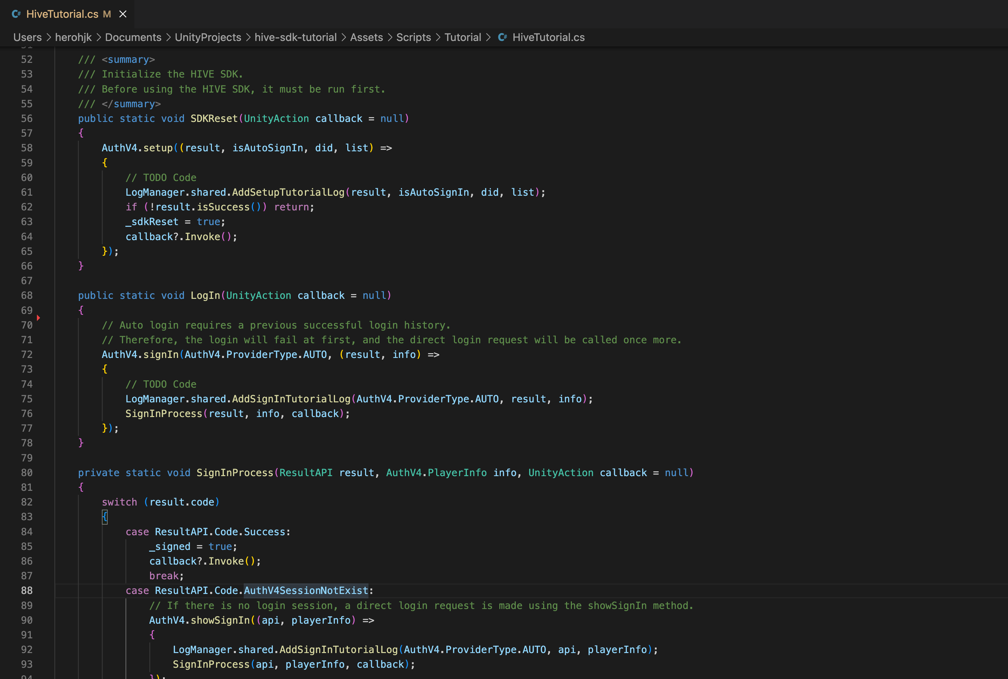
Task: Click the highlighted AuthV4SessionNotExist identifier
Action: point(306,591)
